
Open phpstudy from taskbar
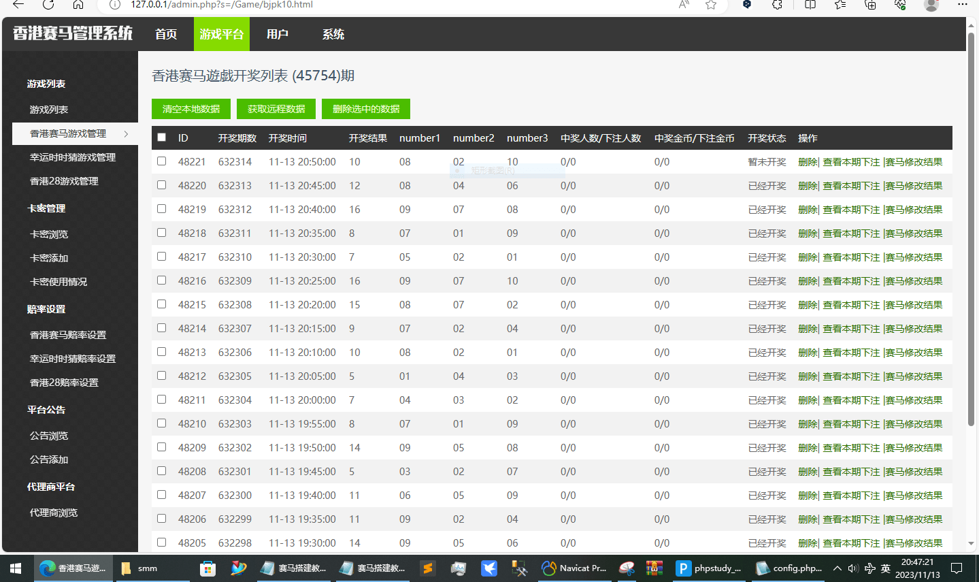pyautogui.click(x=709, y=568)
